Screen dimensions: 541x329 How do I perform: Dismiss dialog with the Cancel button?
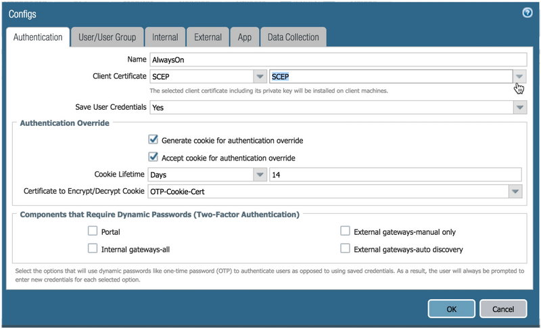point(503,309)
